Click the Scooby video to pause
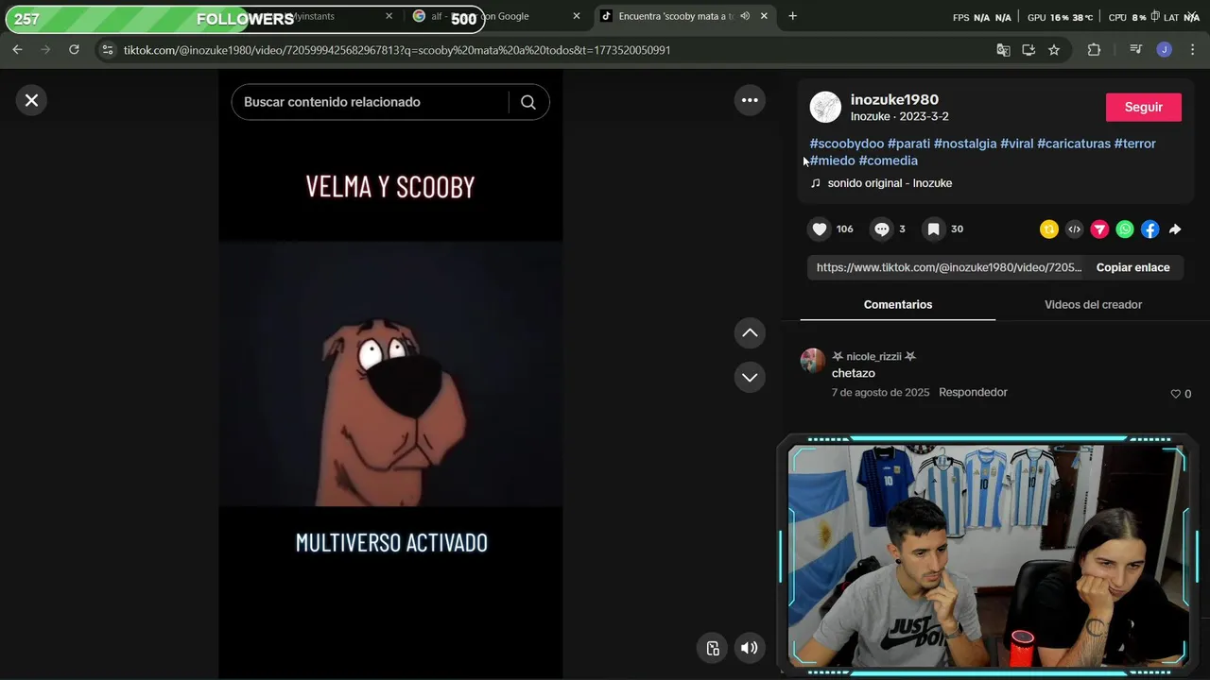 point(390,374)
